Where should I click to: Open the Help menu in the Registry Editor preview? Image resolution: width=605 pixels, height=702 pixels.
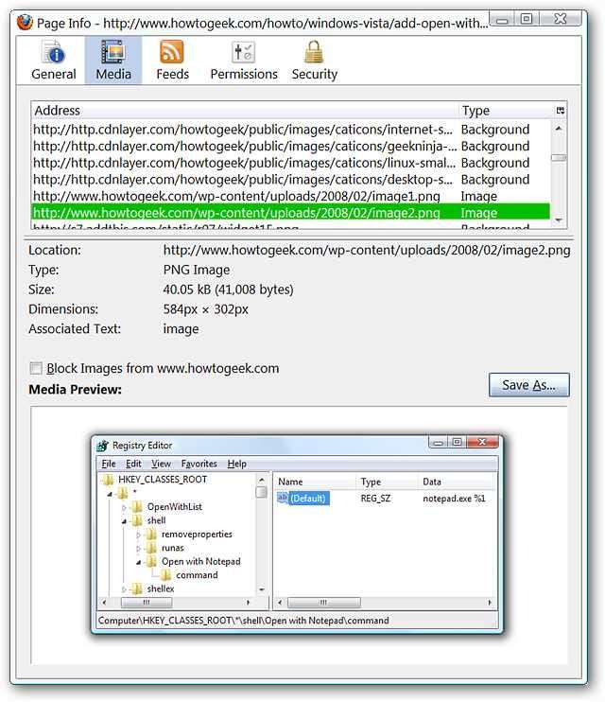tap(236, 464)
